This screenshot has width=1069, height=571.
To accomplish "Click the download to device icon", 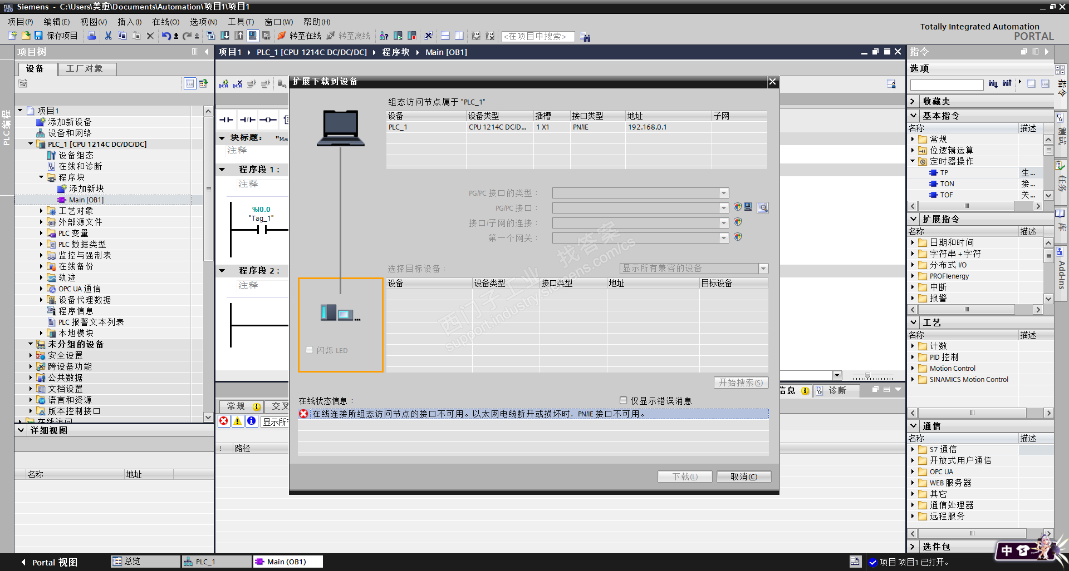I will pyautogui.click(x=225, y=36).
